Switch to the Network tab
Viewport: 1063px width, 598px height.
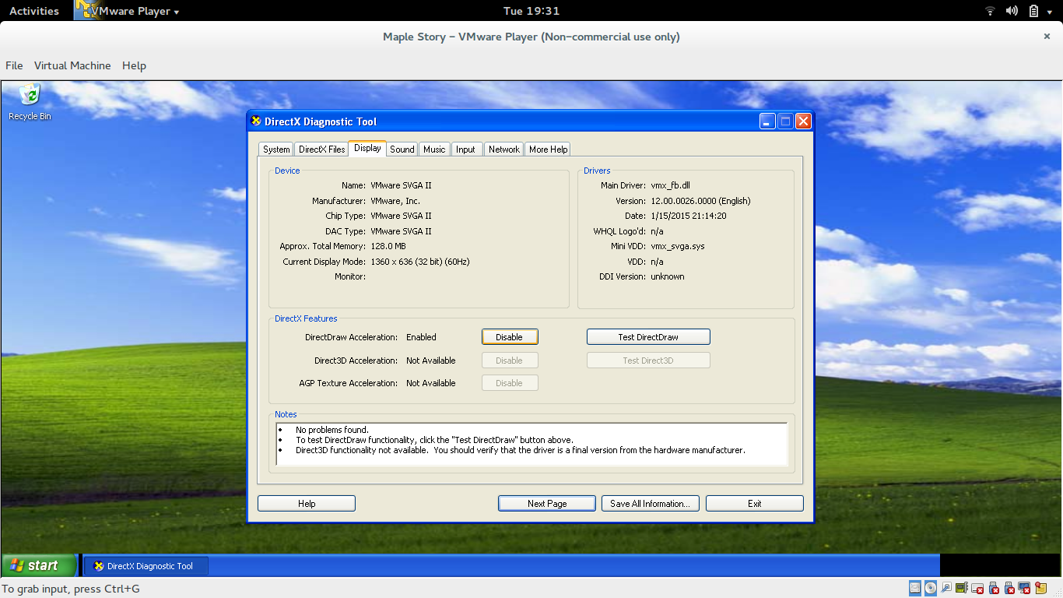point(504,149)
